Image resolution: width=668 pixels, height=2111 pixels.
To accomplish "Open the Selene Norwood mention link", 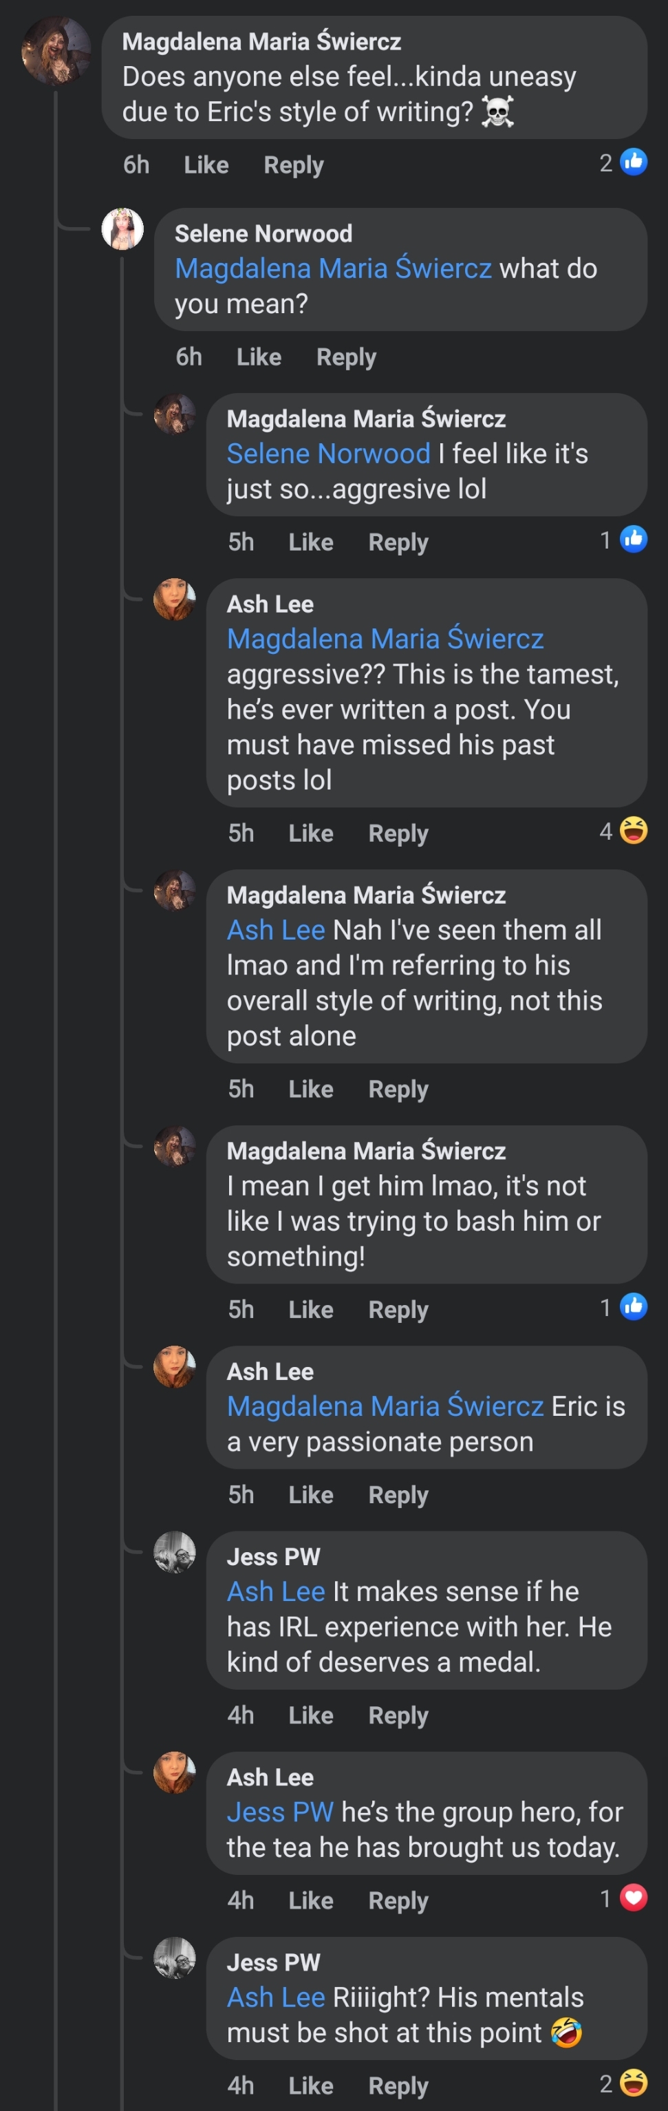I will (328, 454).
